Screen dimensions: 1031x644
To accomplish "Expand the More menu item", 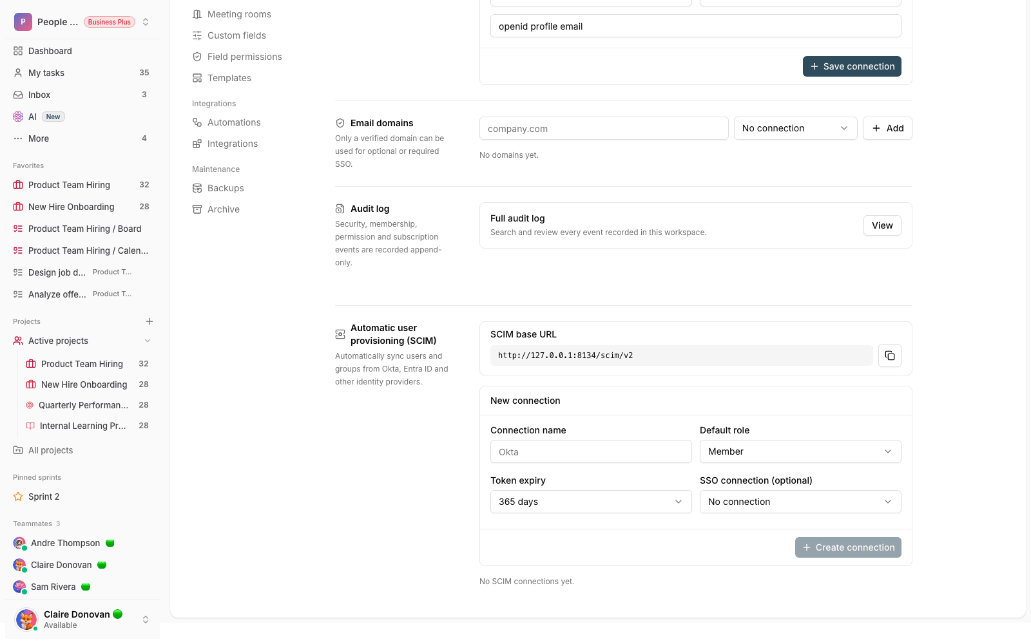I will (x=82, y=138).
